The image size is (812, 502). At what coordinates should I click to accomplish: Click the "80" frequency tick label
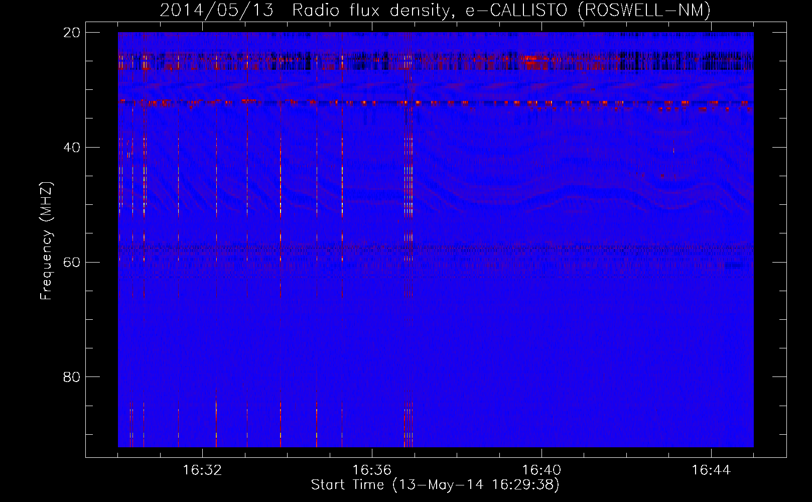[x=72, y=377]
